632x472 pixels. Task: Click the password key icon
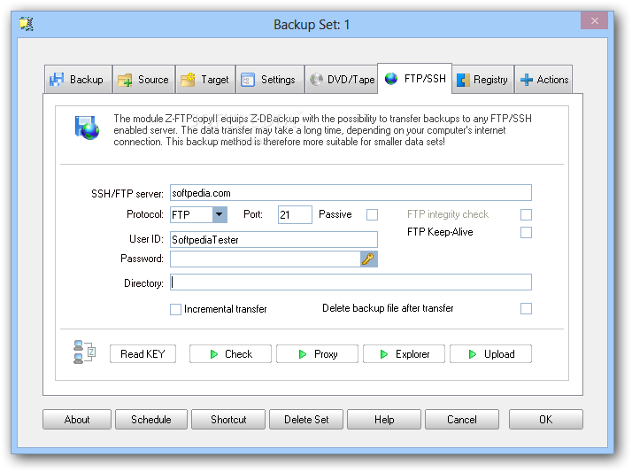tap(369, 259)
